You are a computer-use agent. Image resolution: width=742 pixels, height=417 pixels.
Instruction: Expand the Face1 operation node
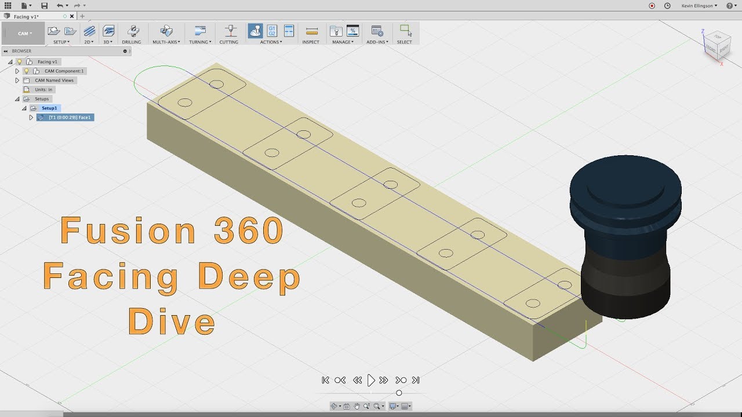[31, 118]
